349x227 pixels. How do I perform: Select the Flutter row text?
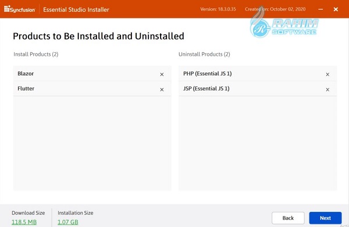pos(26,88)
